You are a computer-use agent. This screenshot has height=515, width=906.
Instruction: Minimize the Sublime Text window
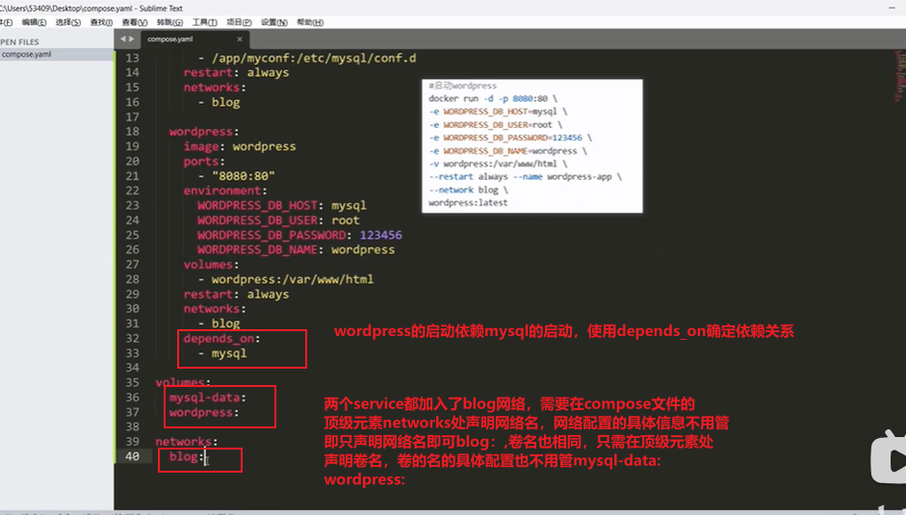(892, 8)
